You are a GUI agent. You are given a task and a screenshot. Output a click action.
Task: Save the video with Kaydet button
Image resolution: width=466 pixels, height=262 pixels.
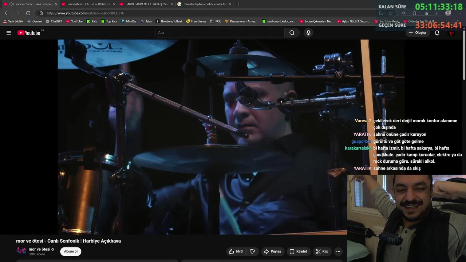[x=298, y=251]
